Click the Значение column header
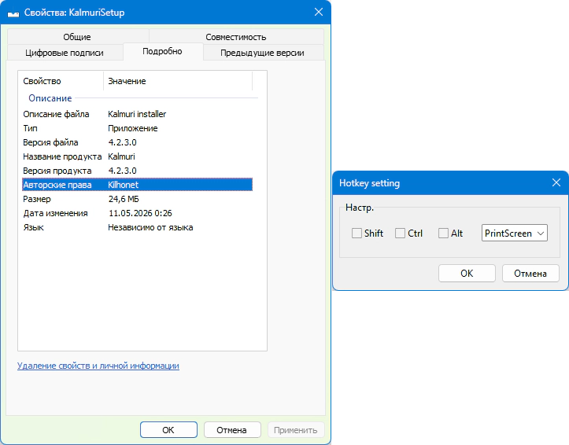Screen dimensions: 569x445 (178, 81)
